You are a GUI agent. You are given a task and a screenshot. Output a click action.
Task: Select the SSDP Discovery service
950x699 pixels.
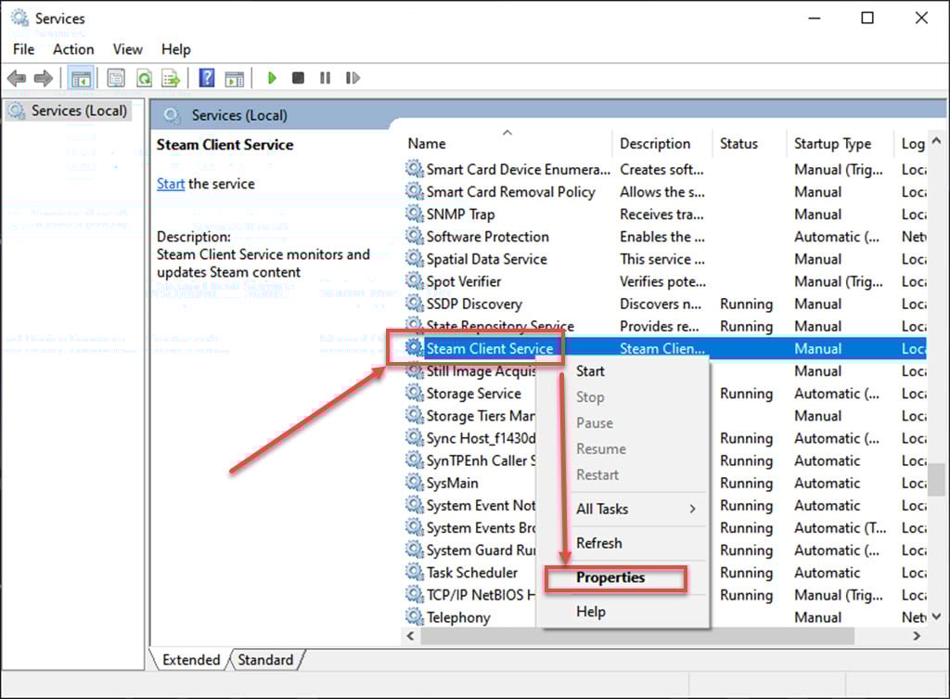pos(664,304)
